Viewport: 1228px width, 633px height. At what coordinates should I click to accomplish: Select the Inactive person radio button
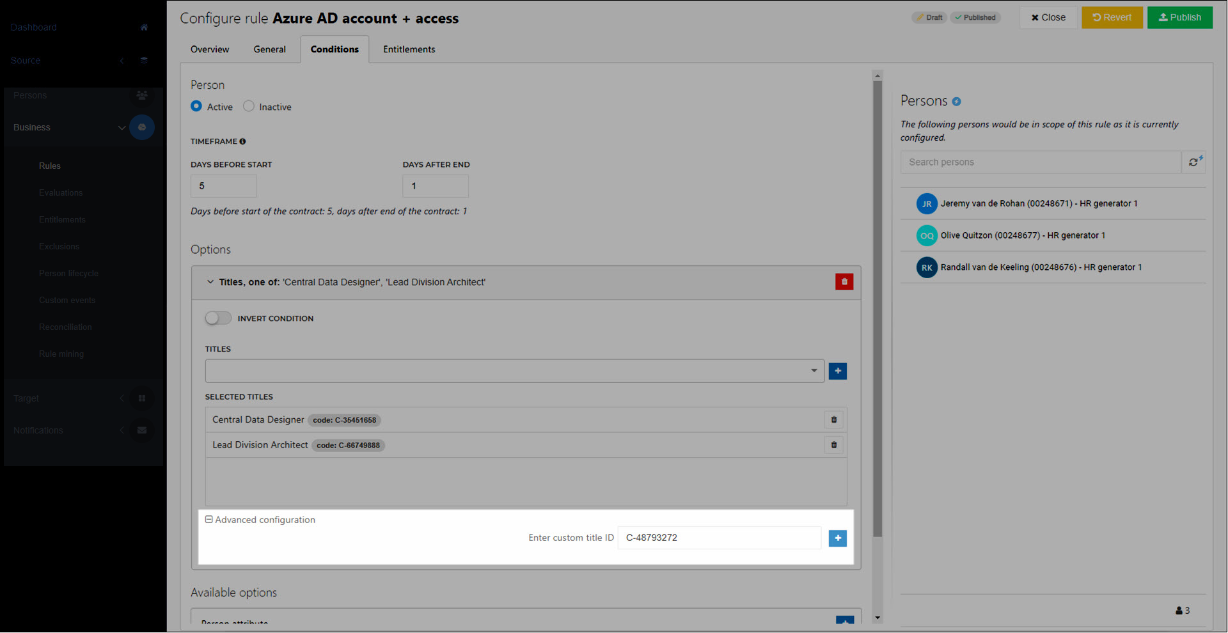pos(249,107)
